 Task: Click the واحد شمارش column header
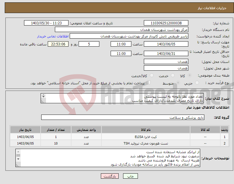tap(86, 130)
